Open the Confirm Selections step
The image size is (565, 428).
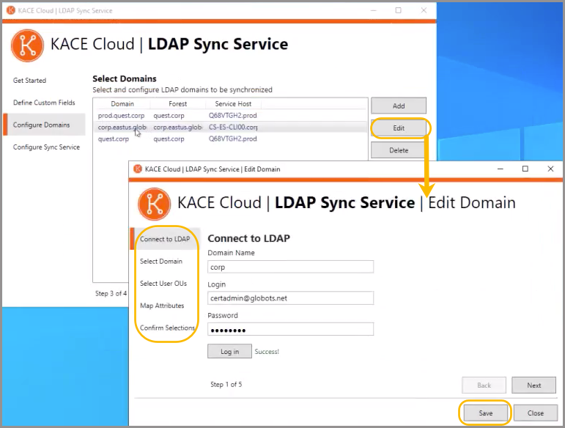(167, 328)
